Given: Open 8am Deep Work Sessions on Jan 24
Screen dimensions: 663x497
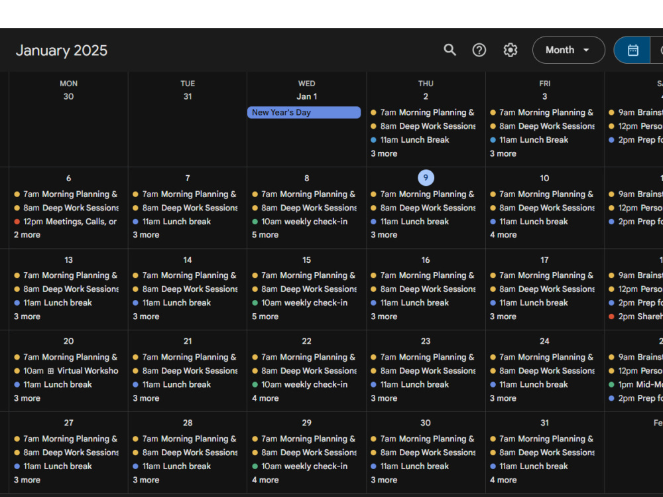Looking at the screenshot, I should pyautogui.click(x=542, y=371).
